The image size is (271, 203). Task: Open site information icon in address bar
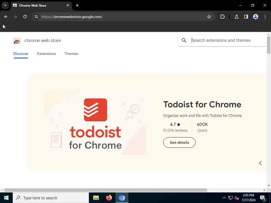point(36,17)
